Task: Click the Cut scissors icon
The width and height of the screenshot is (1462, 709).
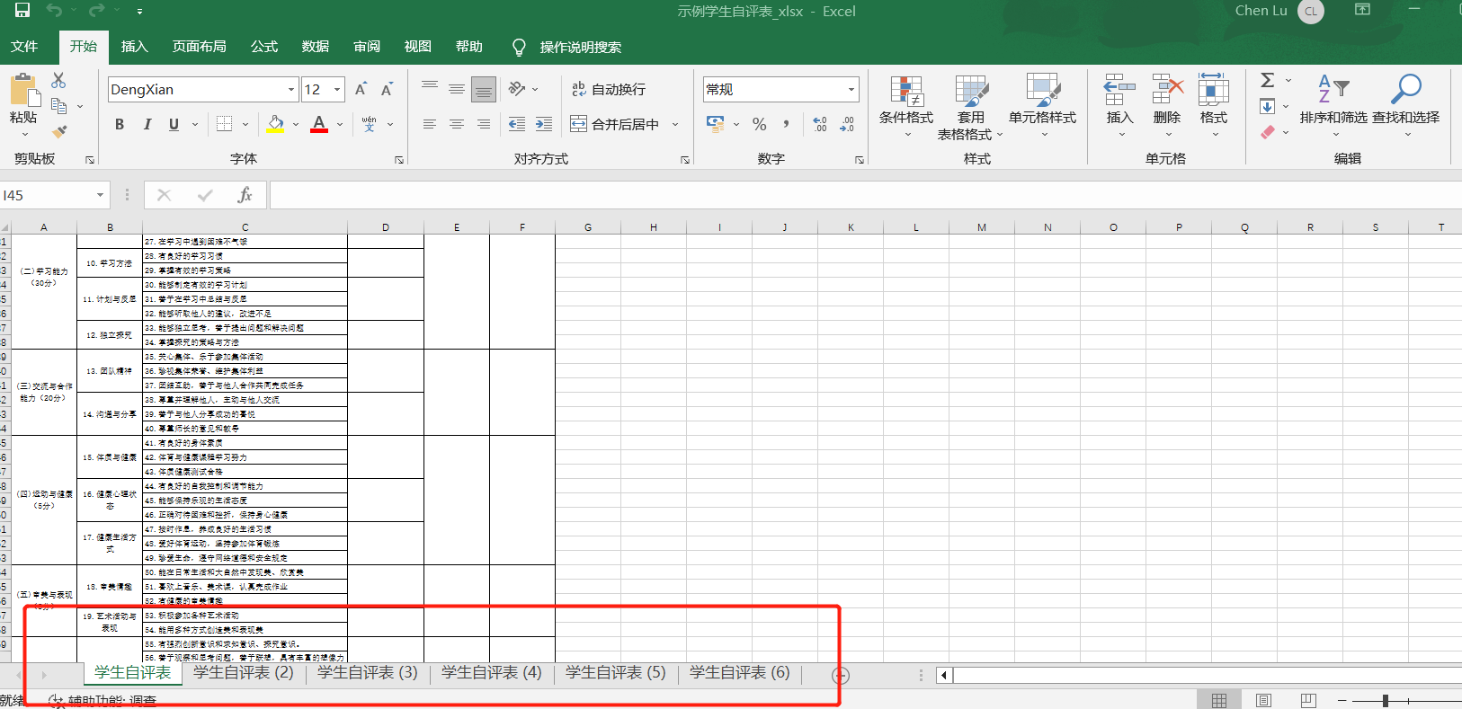Action: [58, 81]
